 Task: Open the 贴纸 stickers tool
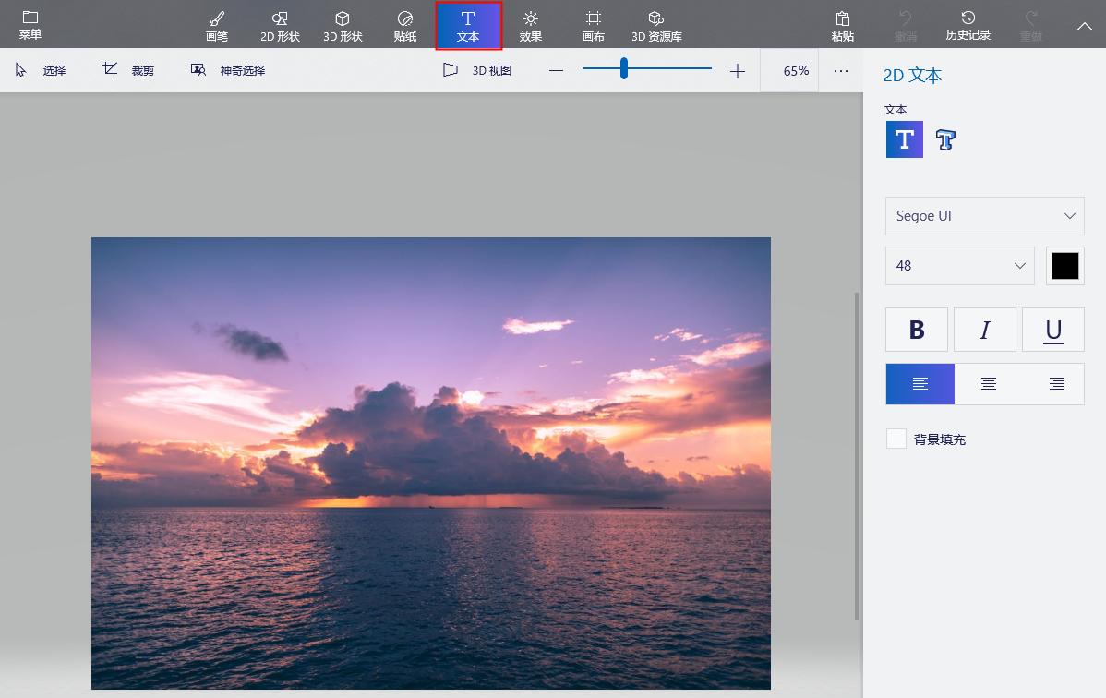point(405,26)
